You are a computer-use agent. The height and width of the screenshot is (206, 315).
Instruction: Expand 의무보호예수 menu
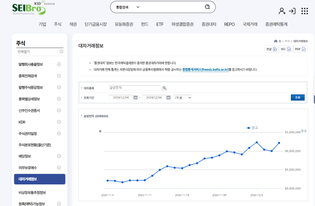(59, 168)
